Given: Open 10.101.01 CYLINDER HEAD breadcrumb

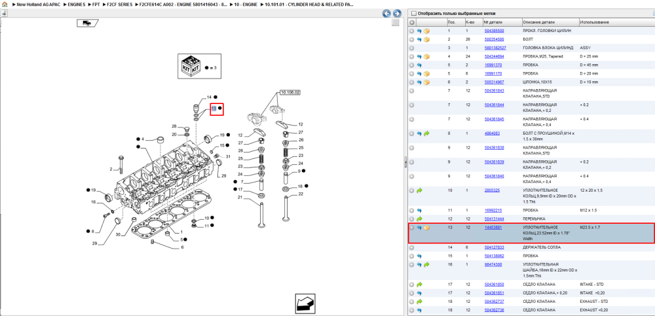Looking at the screenshot, I should (309, 4).
